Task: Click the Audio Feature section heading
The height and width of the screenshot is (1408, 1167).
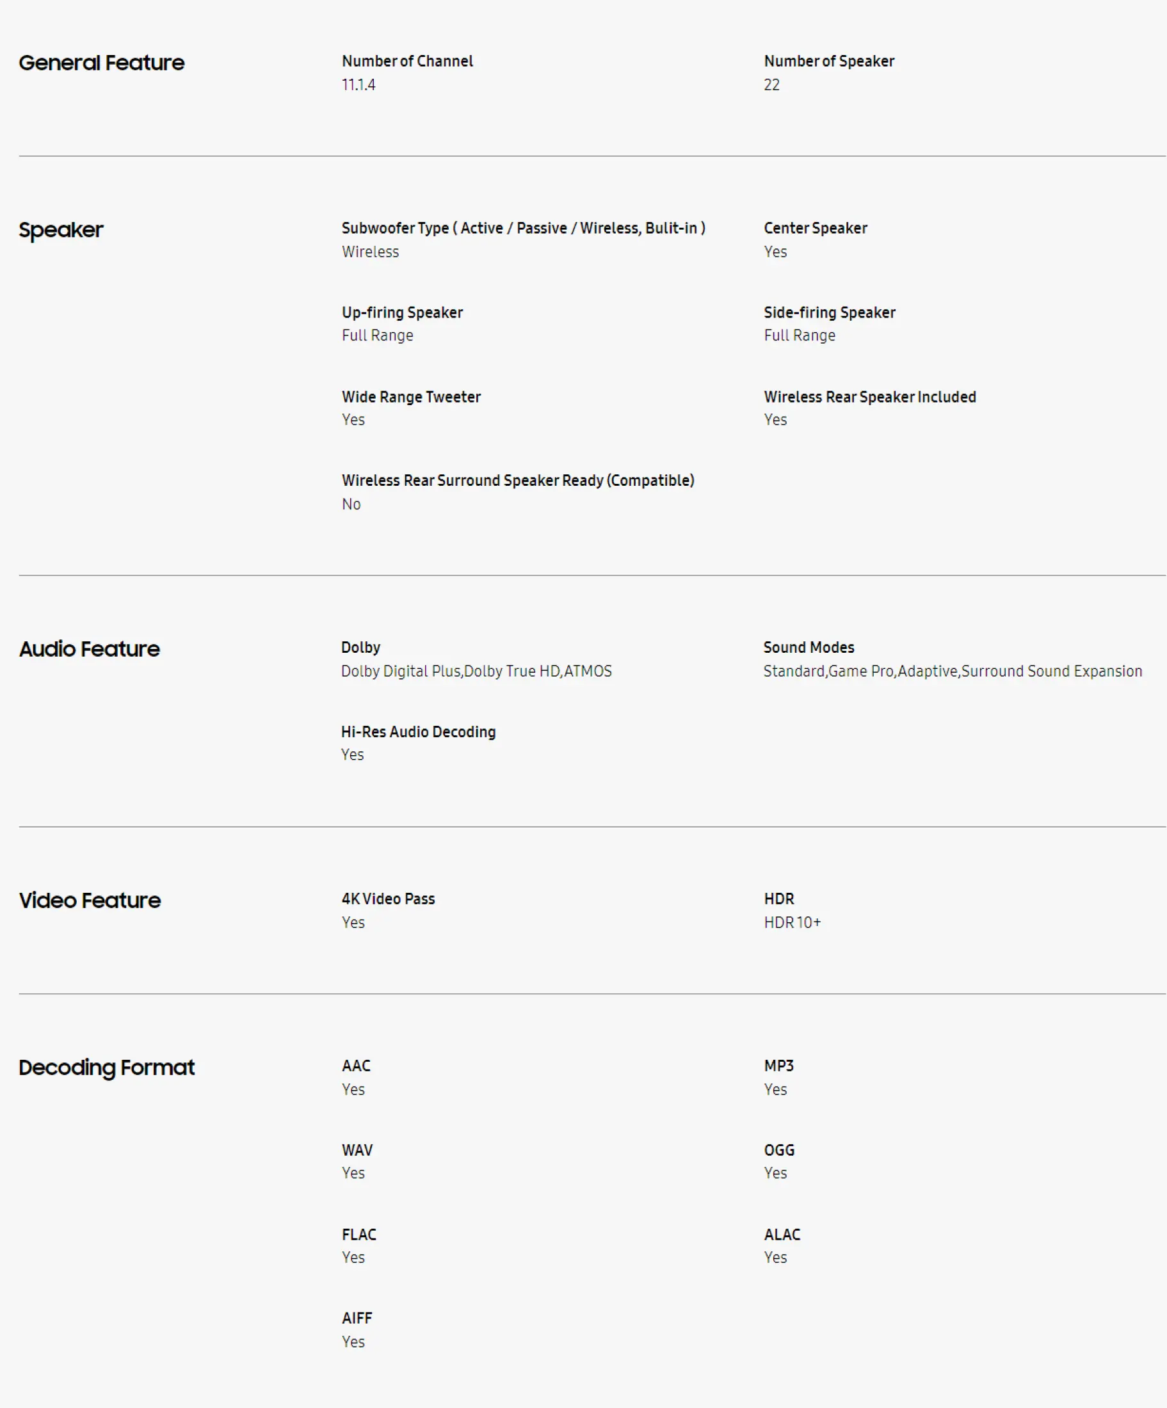Action: click(89, 649)
